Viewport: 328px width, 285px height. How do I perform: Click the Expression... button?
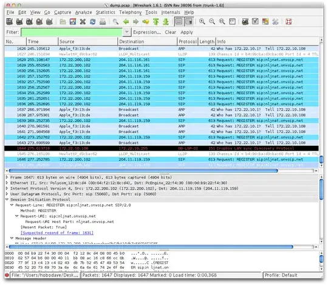pyautogui.click(x=147, y=32)
